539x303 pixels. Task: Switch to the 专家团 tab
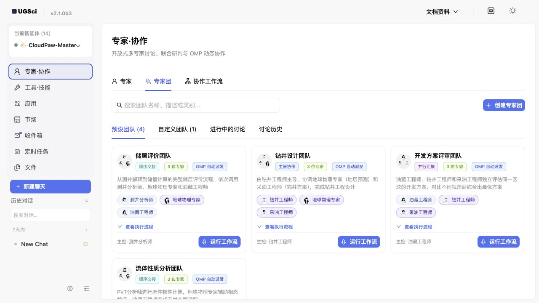click(x=158, y=81)
